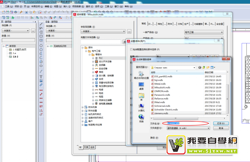Viewport: 250px width, 162px height.
Task: Switch to the 列表 tab
Action: tap(86, 147)
